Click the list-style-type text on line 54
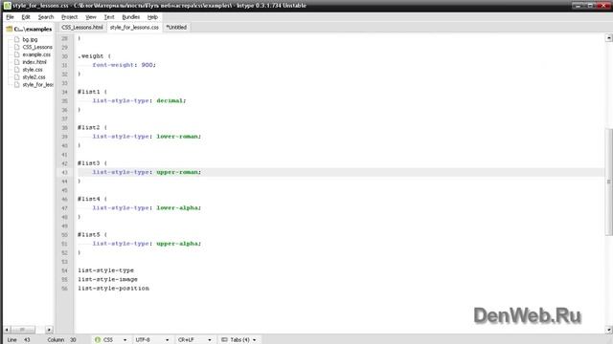613x344 pixels. 105,270
